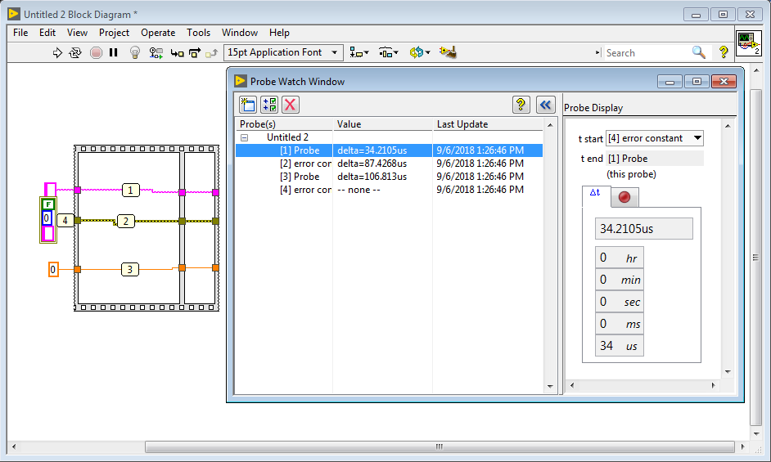Screen dimensions: 771x462
Task: Click the Run Continuously button
Action: pyautogui.click(x=75, y=52)
